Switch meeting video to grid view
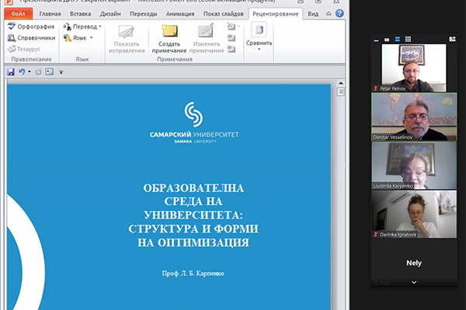 [x=408, y=40]
